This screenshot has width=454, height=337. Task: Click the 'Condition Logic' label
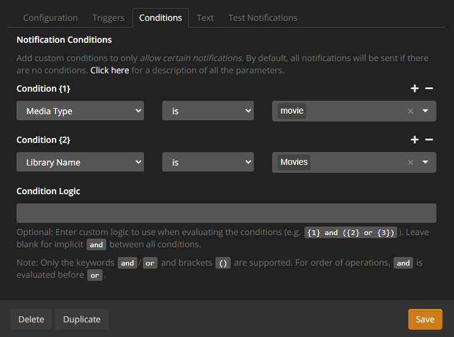point(48,191)
